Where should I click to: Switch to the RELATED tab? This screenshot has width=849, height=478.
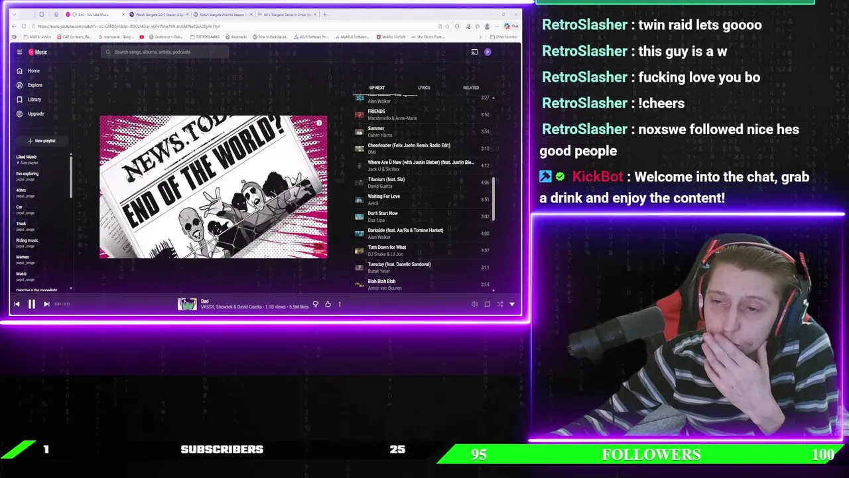tap(471, 88)
